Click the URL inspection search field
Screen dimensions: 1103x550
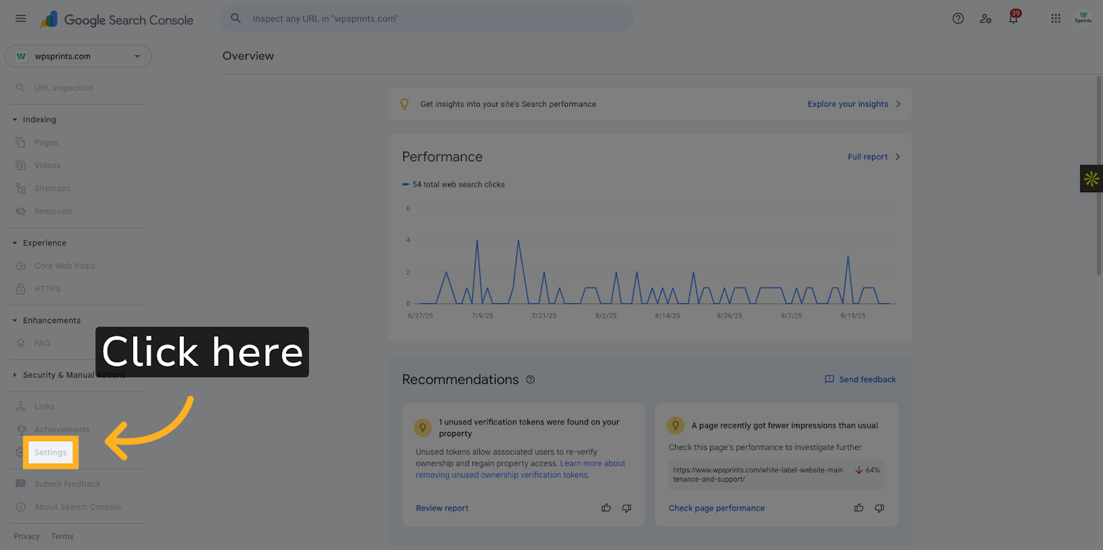tap(427, 19)
